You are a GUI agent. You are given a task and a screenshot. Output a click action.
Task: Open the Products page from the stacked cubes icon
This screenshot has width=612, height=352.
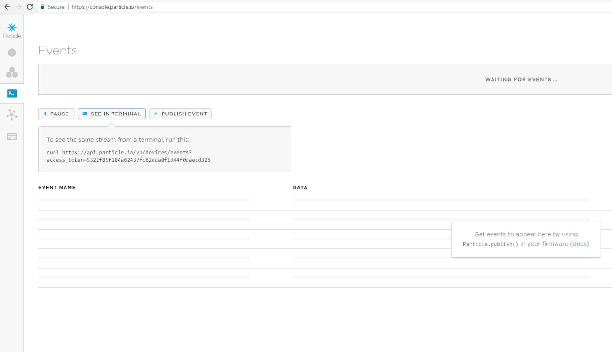click(x=12, y=72)
